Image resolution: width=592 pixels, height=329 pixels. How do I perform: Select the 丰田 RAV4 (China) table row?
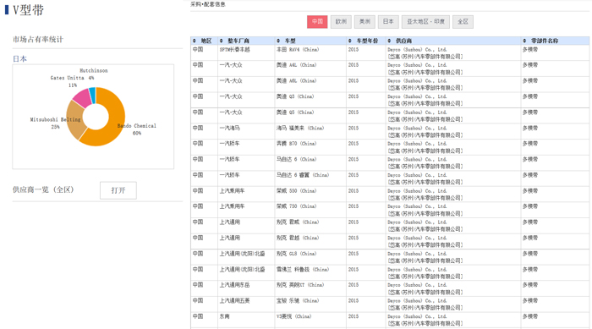(390, 53)
